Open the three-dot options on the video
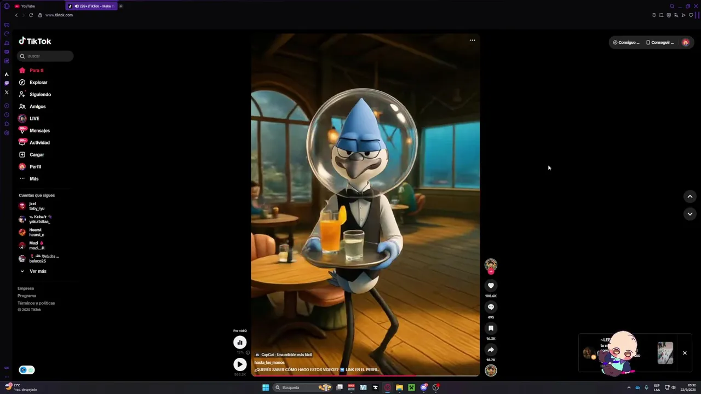The height and width of the screenshot is (394, 701). pyautogui.click(x=472, y=40)
